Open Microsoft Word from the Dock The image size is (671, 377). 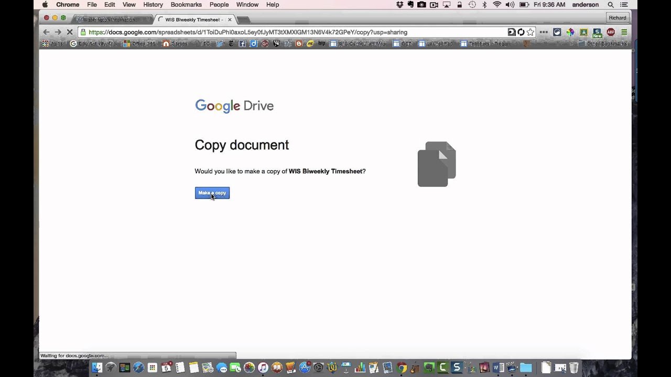click(499, 368)
